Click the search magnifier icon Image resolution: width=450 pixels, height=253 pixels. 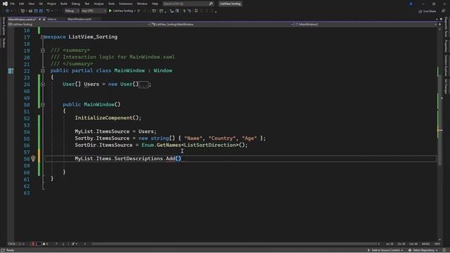(211, 4)
